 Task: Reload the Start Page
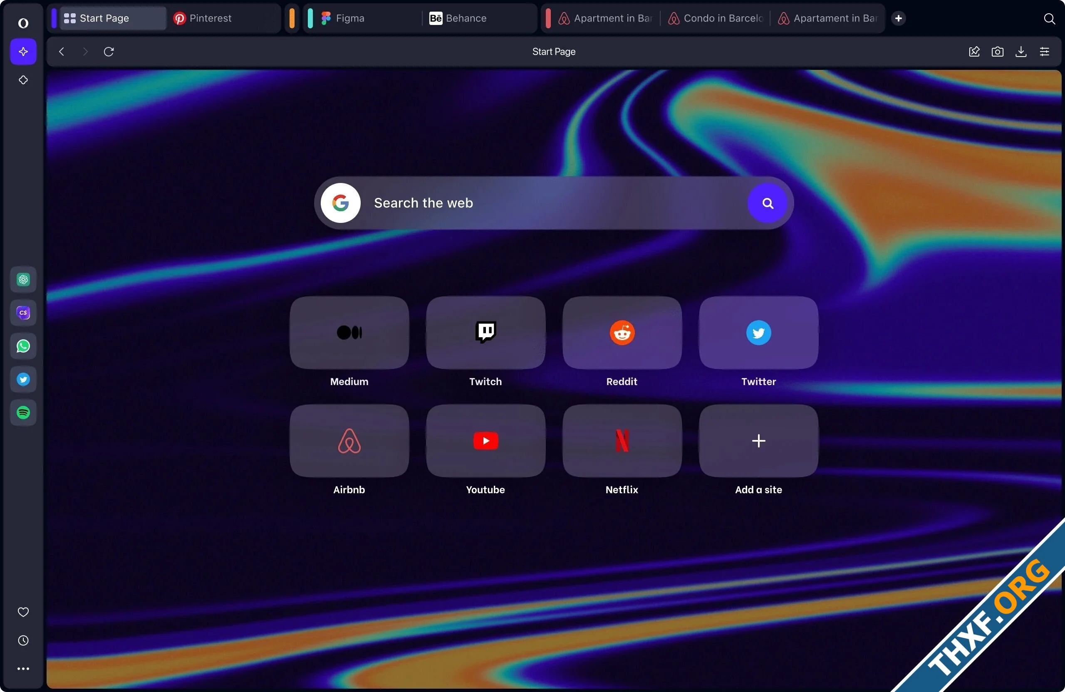coord(109,52)
